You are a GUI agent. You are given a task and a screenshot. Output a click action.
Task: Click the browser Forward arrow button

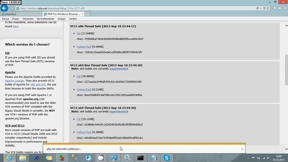coord(12,8)
